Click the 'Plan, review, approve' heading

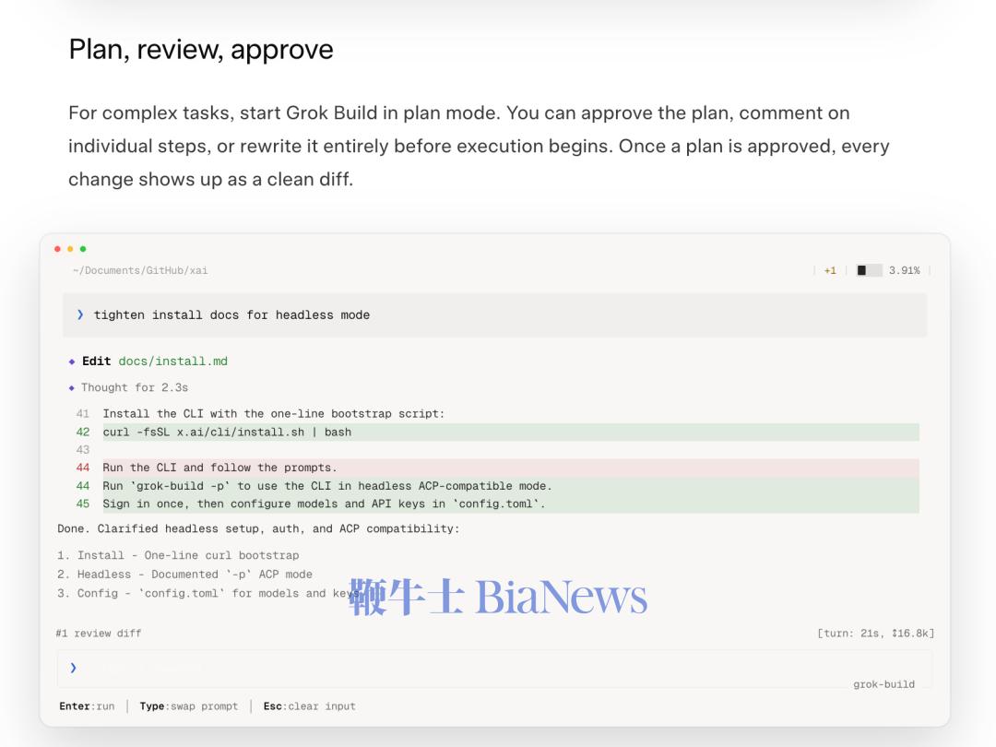(201, 50)
